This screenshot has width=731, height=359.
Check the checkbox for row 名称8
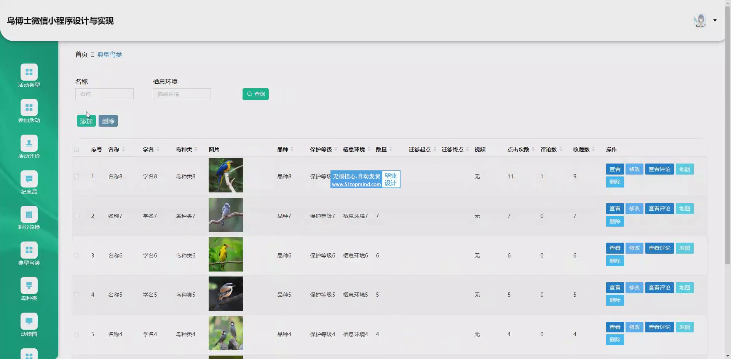pyautogui.click(x=77, y=176)
